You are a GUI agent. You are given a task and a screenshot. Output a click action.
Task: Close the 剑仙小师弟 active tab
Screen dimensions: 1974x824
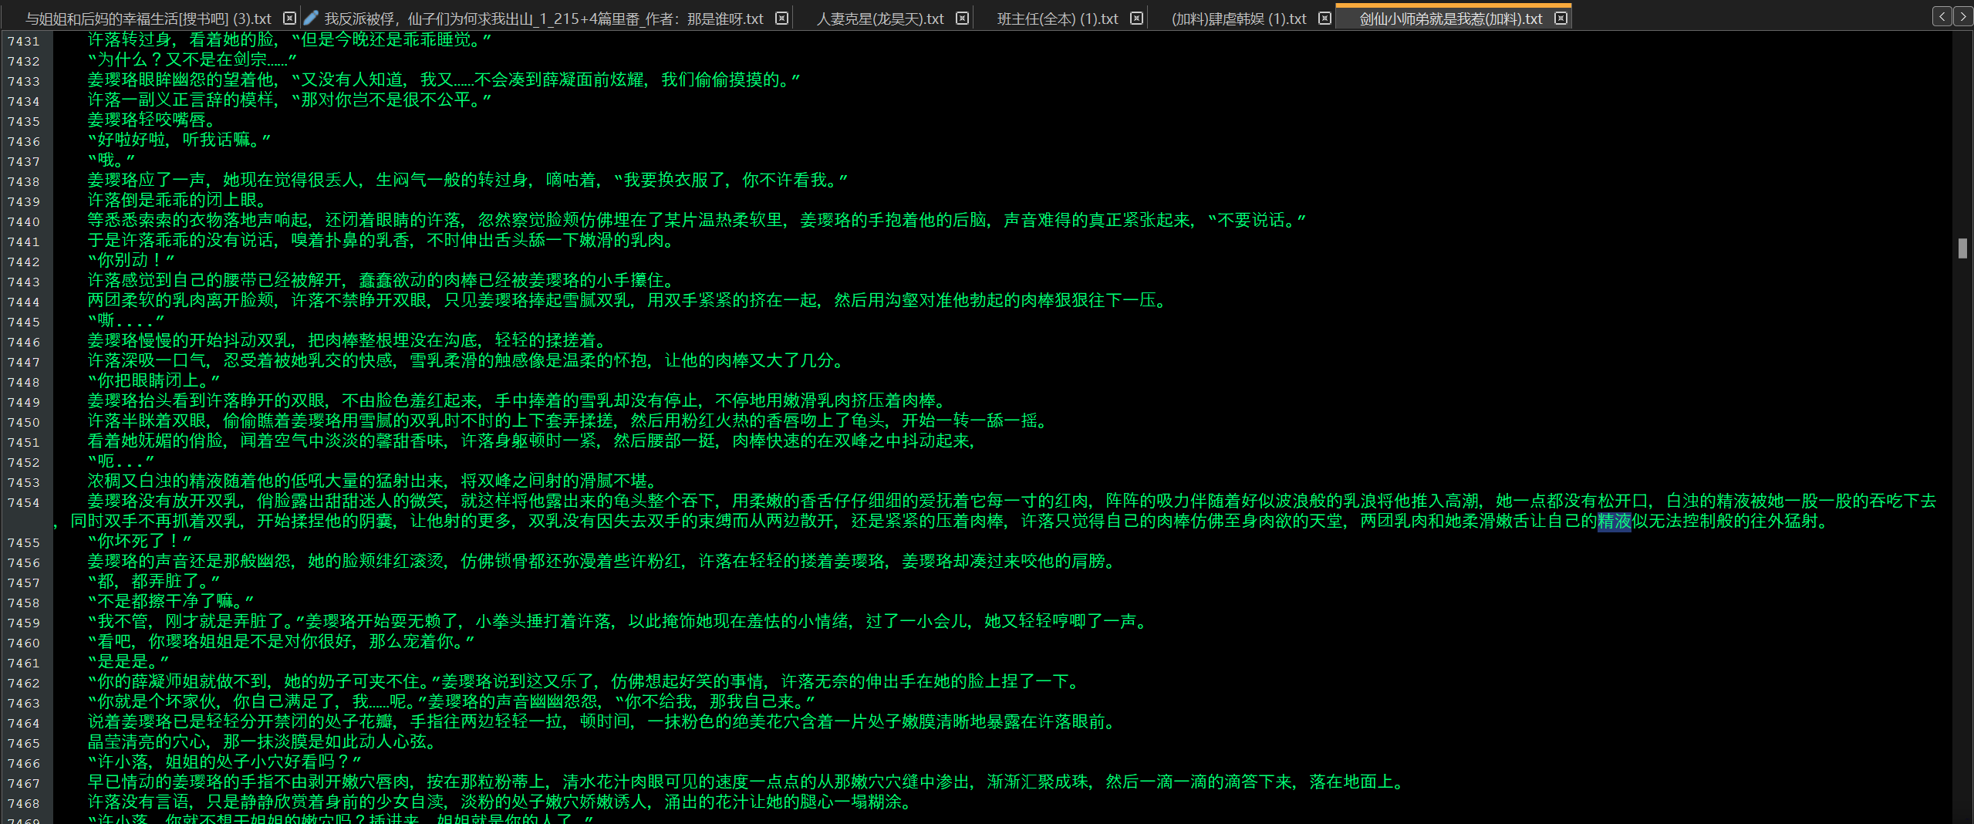click(1561, 19)
